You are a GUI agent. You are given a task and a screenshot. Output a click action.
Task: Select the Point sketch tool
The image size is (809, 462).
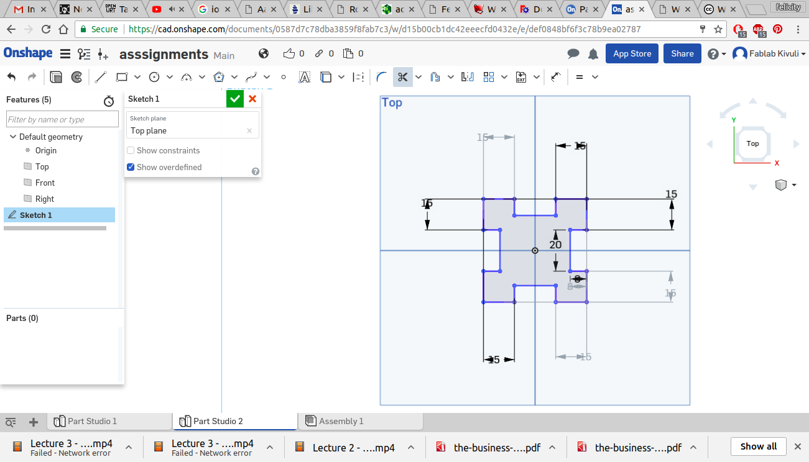tap(284, 77)
